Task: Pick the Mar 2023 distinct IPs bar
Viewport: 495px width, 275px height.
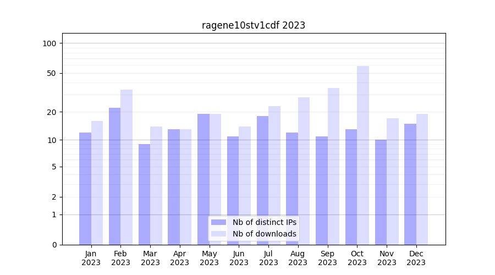Action: pyautogui.click(x=144, y=194)
